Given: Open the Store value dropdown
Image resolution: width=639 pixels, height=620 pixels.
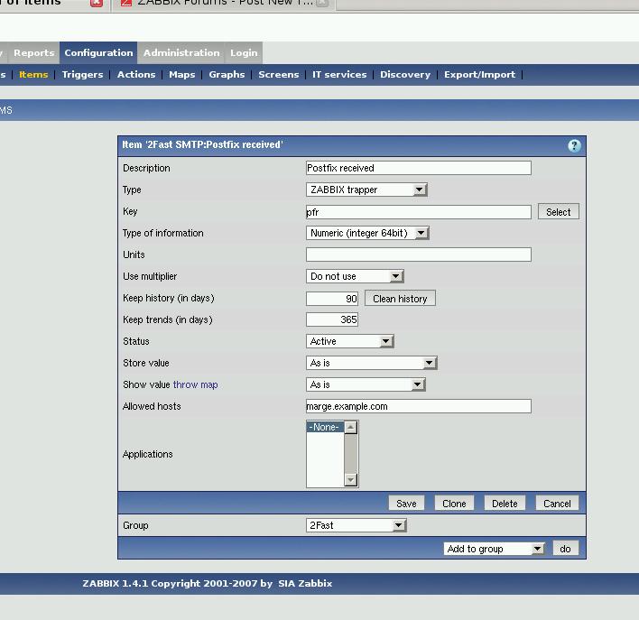Looking at the screenshot, I should tap(372, 363).
